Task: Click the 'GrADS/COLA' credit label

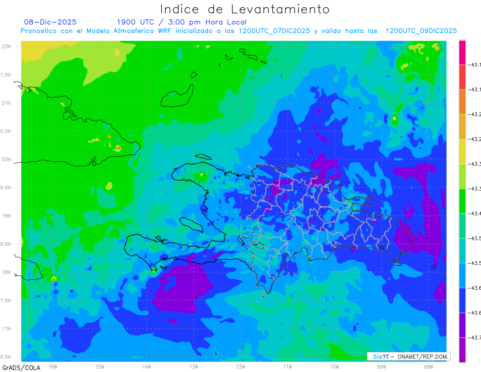Action: 21,368
